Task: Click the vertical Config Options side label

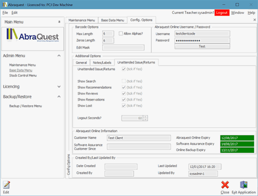Action: coord(69,165)
